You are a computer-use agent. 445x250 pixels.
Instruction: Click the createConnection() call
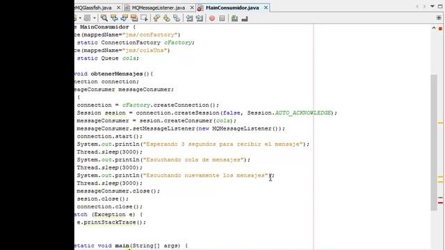184,105
